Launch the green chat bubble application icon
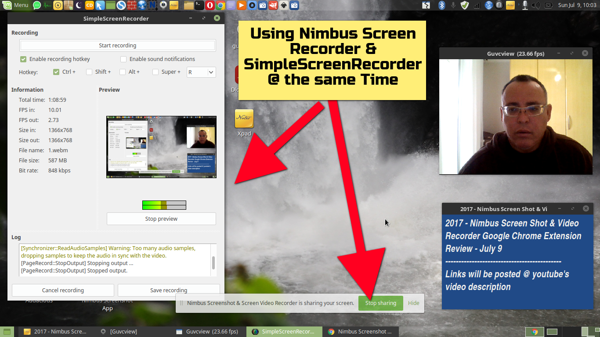The width and height of the screenshot is (600, 337). click(37, 5)
